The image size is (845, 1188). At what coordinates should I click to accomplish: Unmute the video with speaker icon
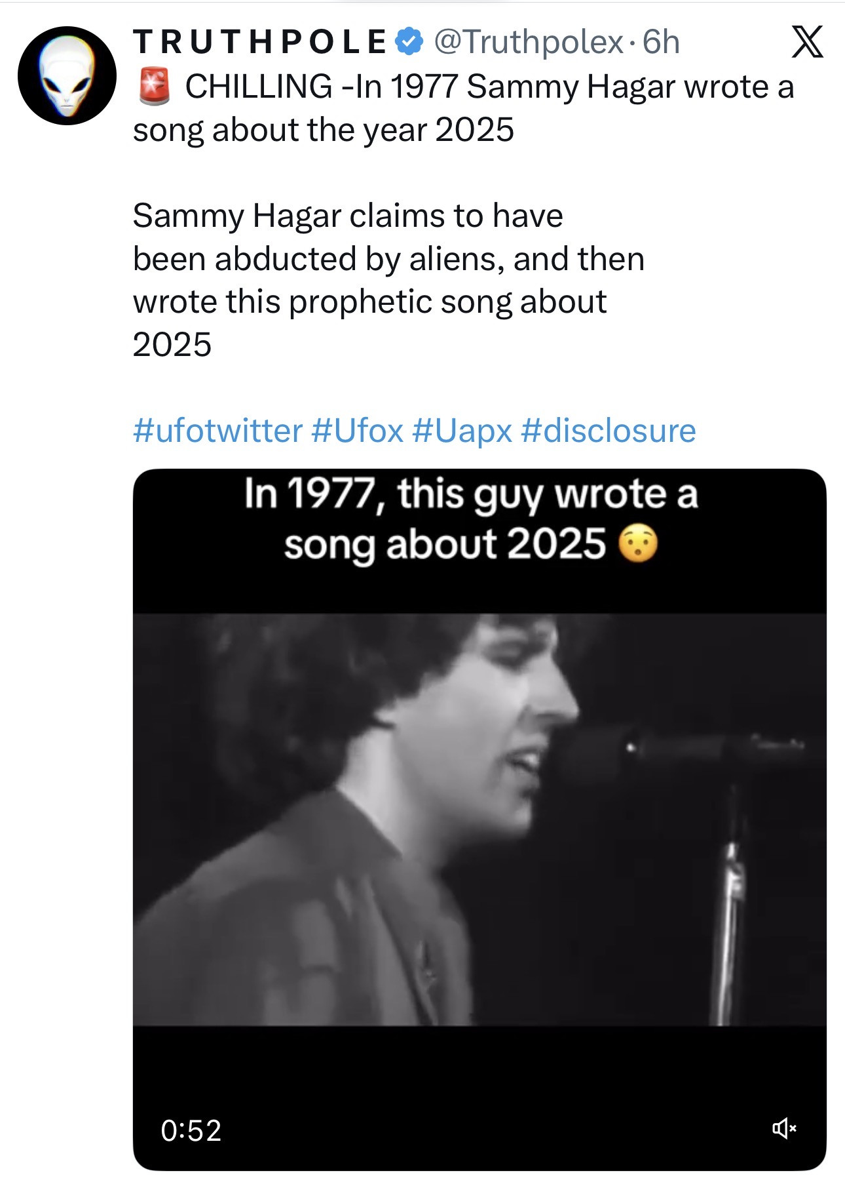click(x=783, y=1128)
